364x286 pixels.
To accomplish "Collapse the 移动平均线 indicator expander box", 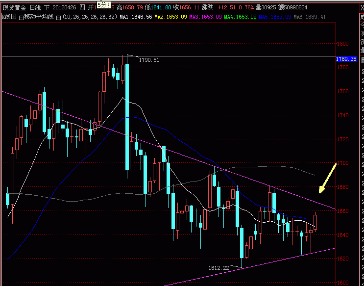I will [22, 18].
